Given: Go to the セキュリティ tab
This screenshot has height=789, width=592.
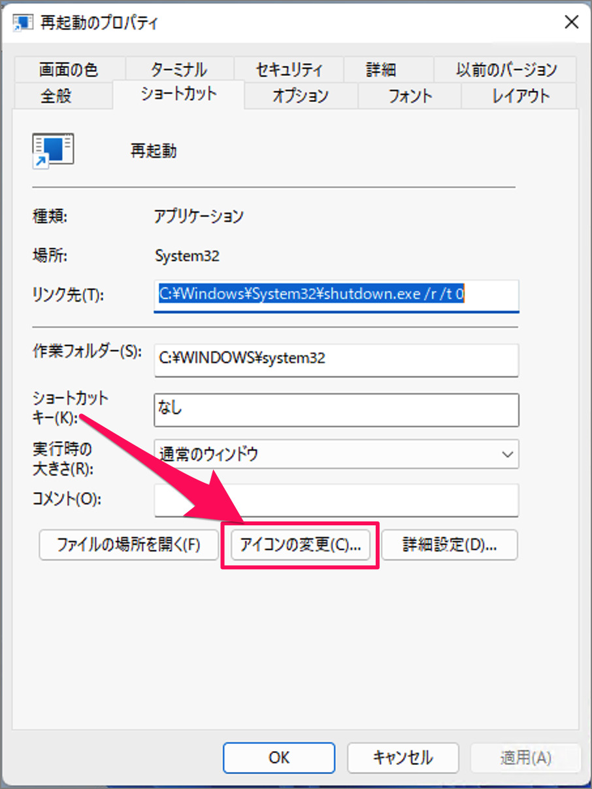Looking at the screenshot, I should point(288,69).
